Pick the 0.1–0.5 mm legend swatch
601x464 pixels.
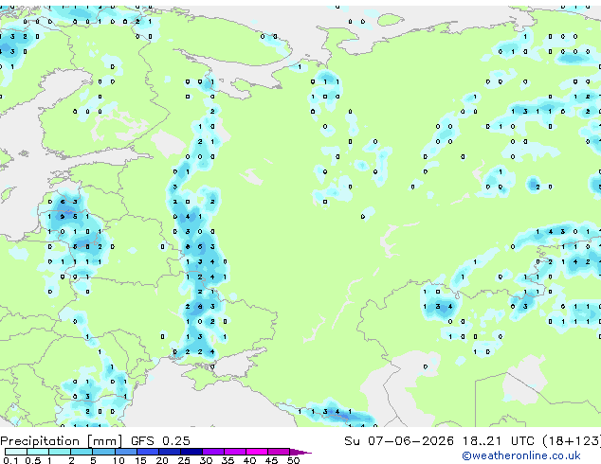tap(16, 452)
